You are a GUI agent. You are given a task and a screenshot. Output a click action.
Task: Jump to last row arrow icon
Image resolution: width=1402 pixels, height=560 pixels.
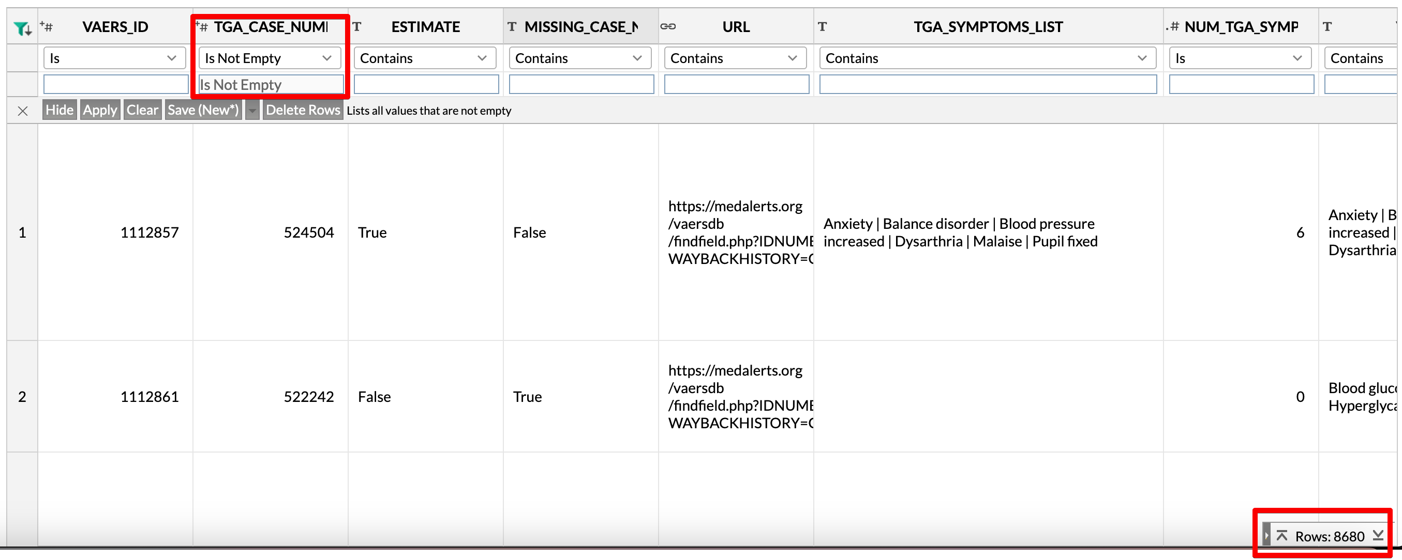pos(1378,536)
